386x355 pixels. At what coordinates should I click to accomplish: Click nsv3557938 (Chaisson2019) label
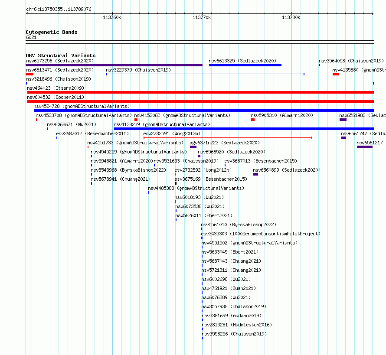(234, 306)
